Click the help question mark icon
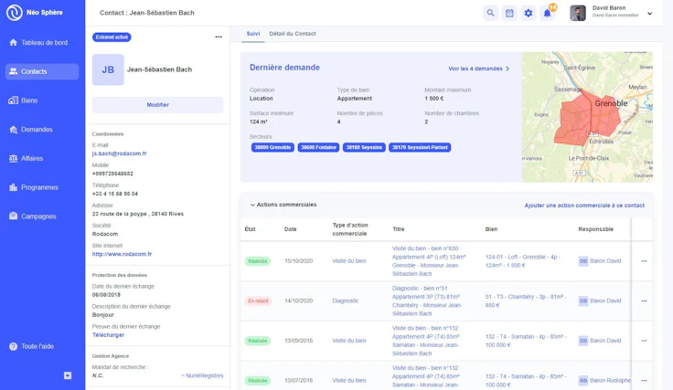 tap(14, 346)
